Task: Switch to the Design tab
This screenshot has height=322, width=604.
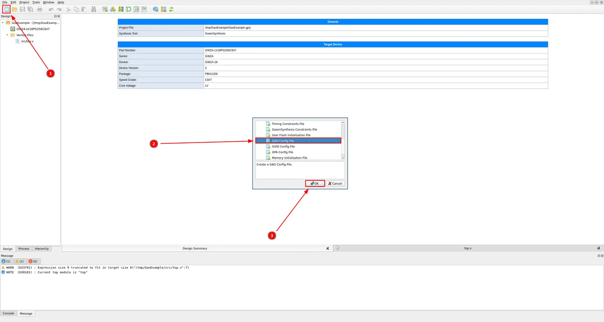Action: tap(8, 249)
